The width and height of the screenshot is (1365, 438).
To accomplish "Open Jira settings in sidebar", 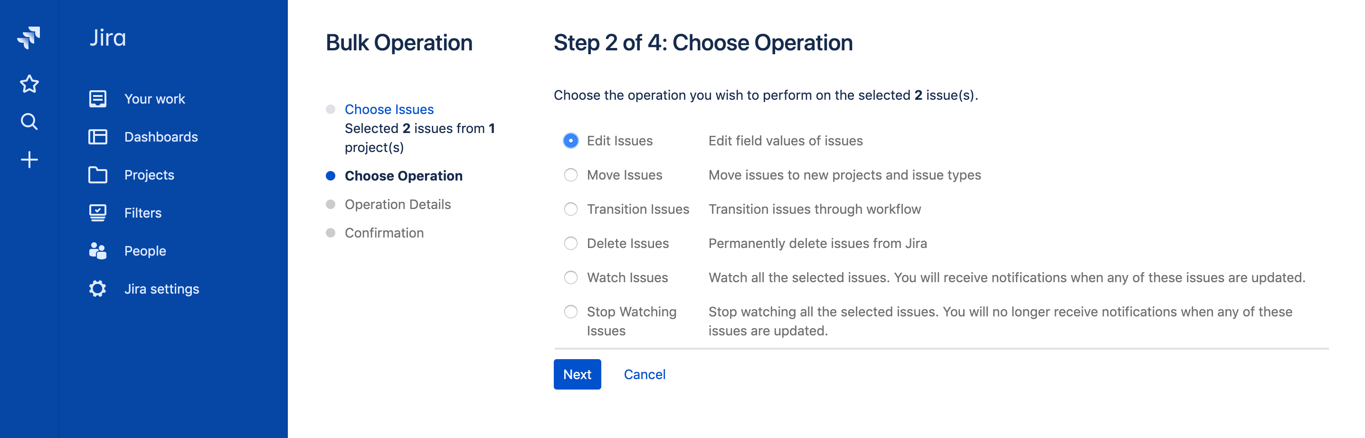I will [x=161, y=289].
